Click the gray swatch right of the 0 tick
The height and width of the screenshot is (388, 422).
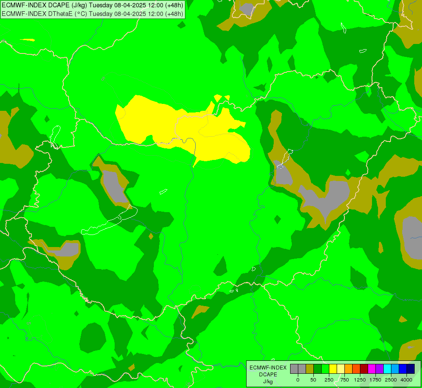coord(302,369)
